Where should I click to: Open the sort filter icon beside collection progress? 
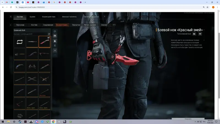pyautogui.click(x=49, y=34)
